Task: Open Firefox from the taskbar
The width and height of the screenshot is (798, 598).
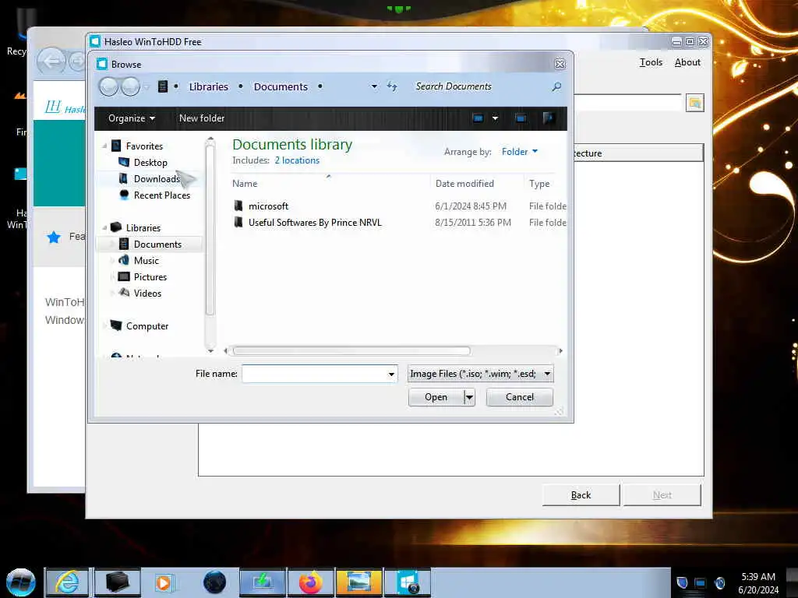Action: coord(310,582)
